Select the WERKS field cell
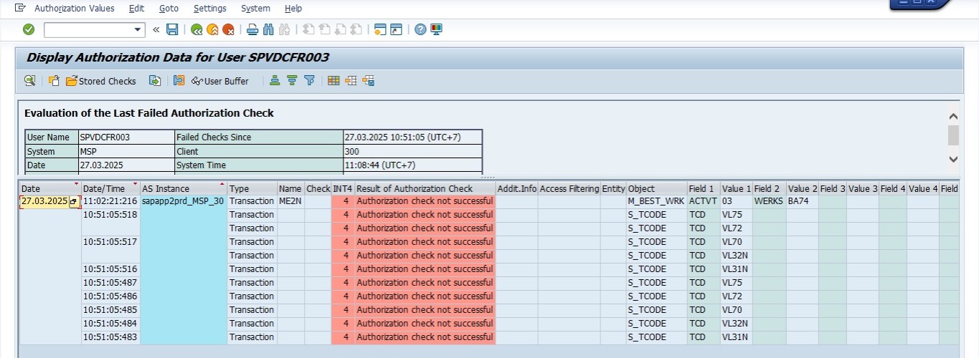Screen dimensions: 979x358 (x=769, y=201)
